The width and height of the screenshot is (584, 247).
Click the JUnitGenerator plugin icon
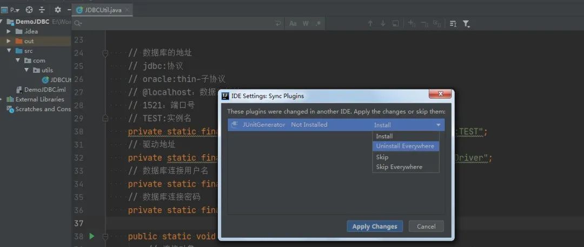click(x=235, y=125)
